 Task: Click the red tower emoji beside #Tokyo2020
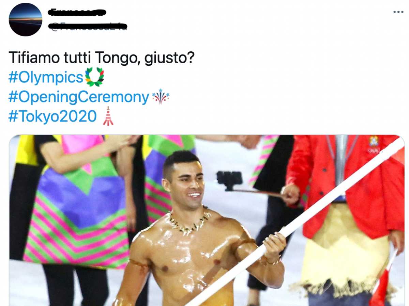tap(108, 116)
